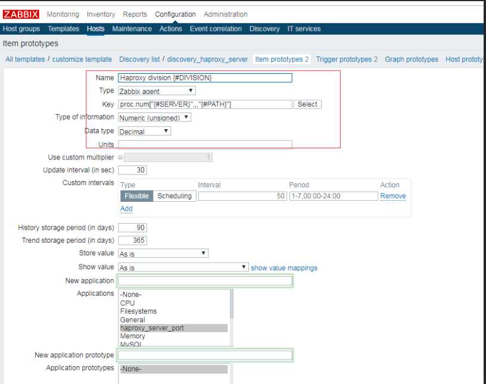Open the Type dropdown (Zabbix agent)

click(x=157, y=91)
